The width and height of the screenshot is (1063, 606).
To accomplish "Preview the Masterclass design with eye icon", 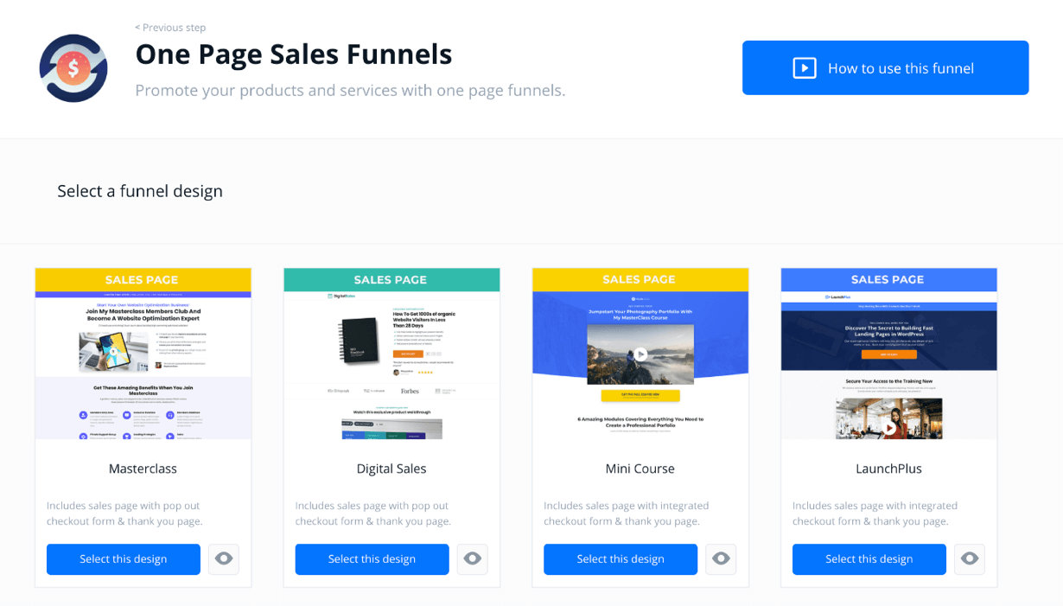I will point(224,559).
